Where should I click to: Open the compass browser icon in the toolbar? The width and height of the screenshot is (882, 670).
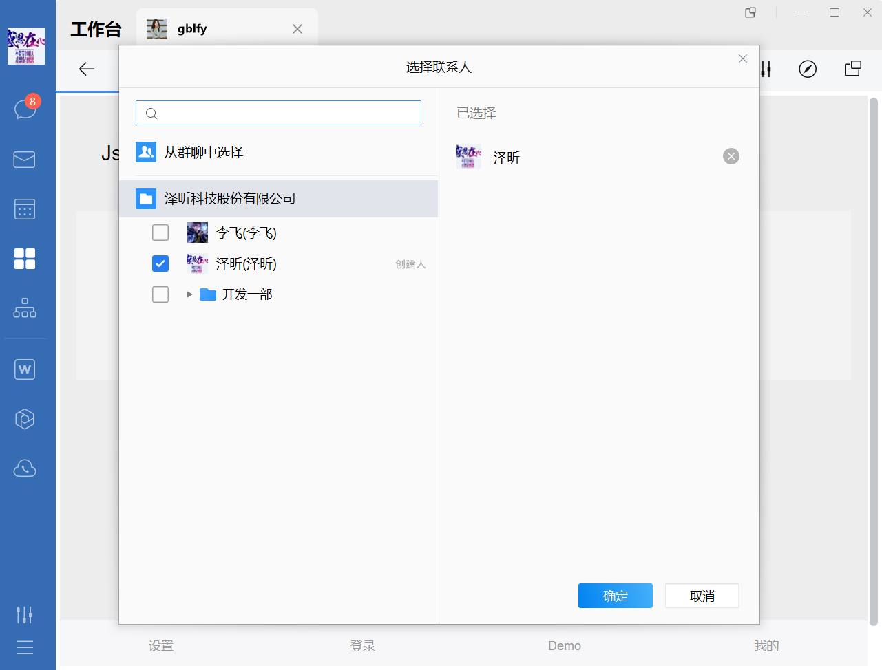(808, 69)
